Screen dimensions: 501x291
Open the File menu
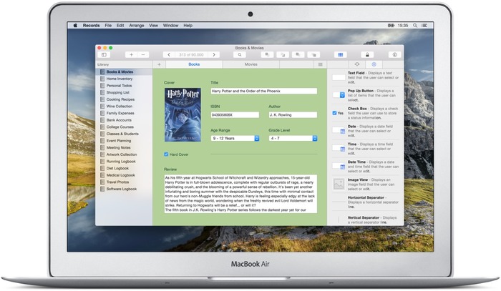coord(108,26)
